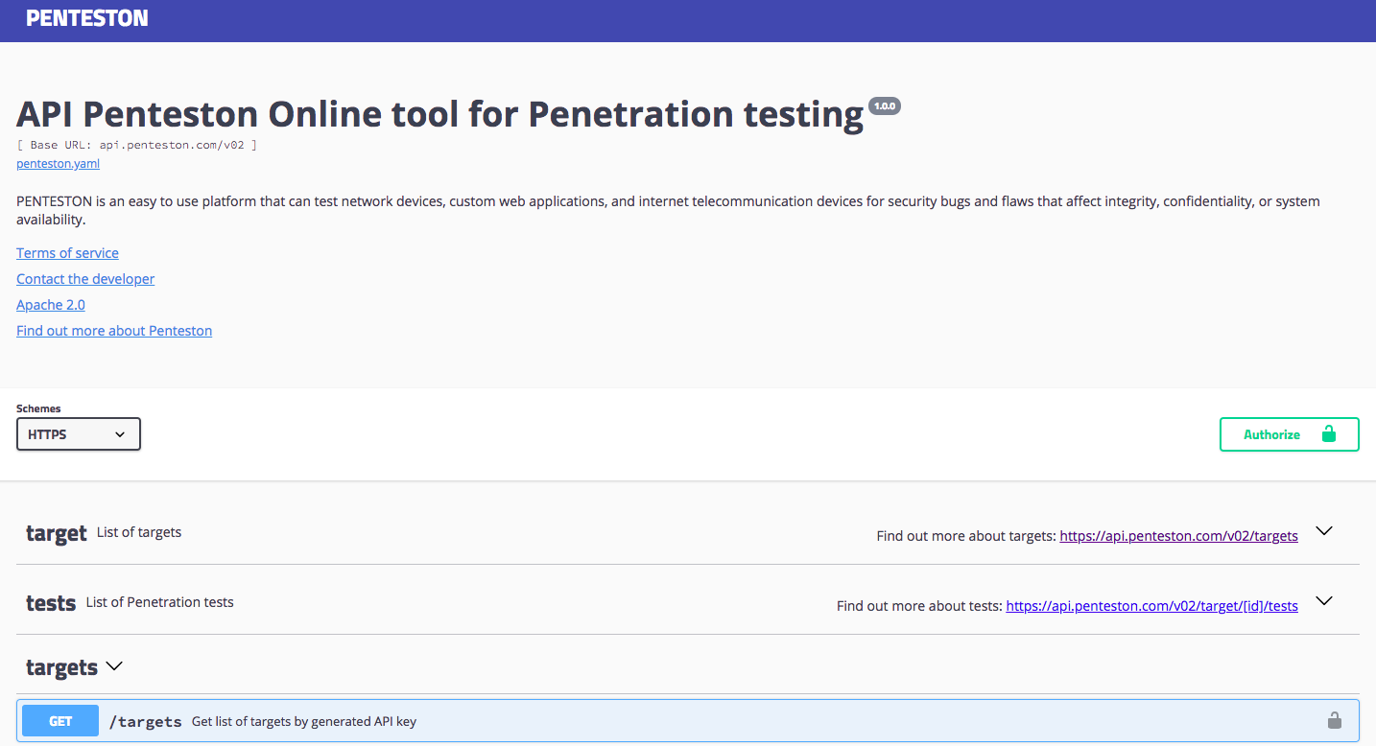
Task: Expand the tests section chevron
Action: coord(1324,601)
